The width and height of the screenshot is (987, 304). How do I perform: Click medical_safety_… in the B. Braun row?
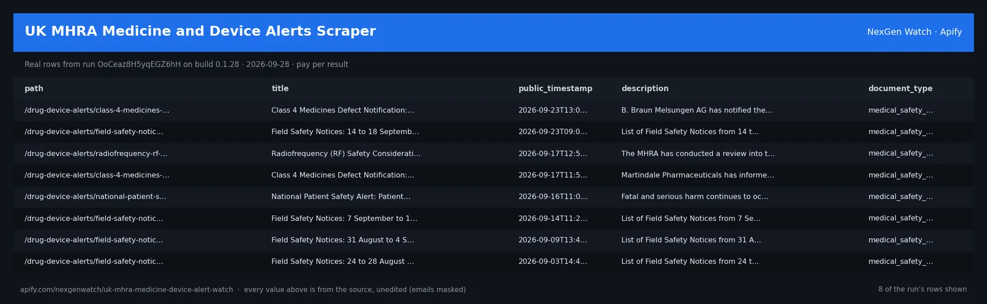[900, 110]
